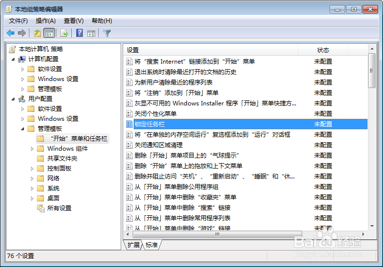The height and width of the screenshot is (267, 383).
Task: Click the folder icon beside Windows 组件
Action: 40,148
